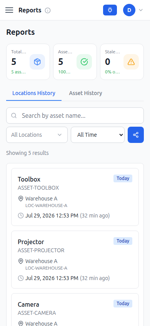Image resolution: width=150 pixels, height=326 pixels.
Task: Click the Today badge on Projector
Action: 123,241
